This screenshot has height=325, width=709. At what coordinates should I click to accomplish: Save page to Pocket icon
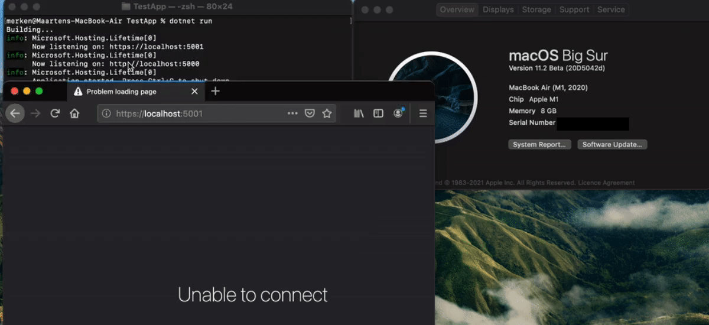click(310, 113)
